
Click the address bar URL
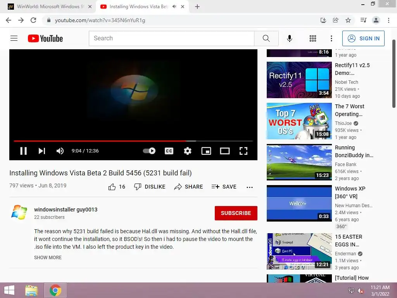click(100, 20)
